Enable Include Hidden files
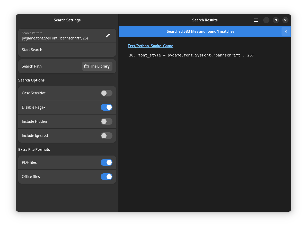This screenshot has height=229, width=307. (x=107, y=121)
